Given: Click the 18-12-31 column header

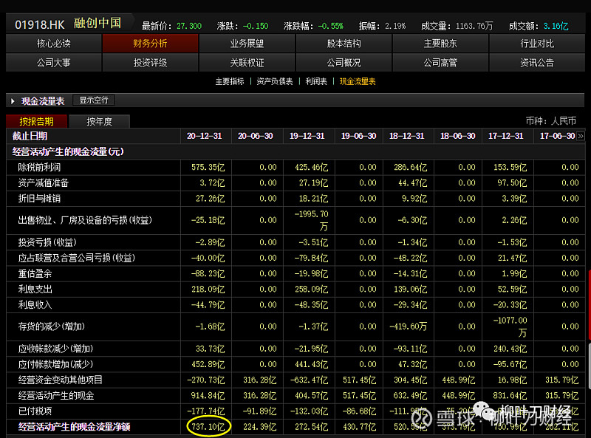Looking at the screenshot, I should click(x=407, y=136).
